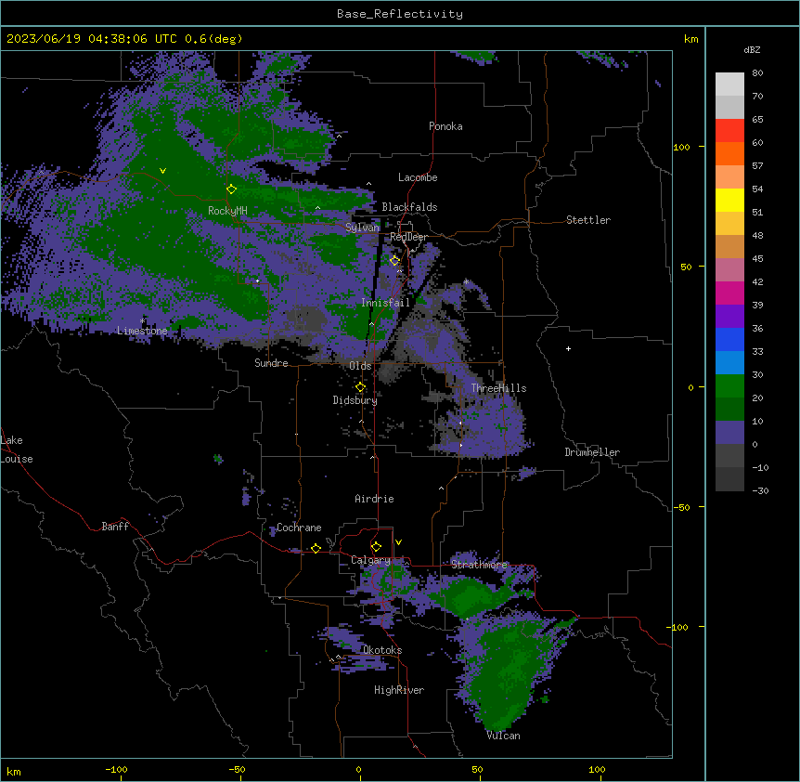Click the yellow diamond marker above Calgary

[376, 547]
